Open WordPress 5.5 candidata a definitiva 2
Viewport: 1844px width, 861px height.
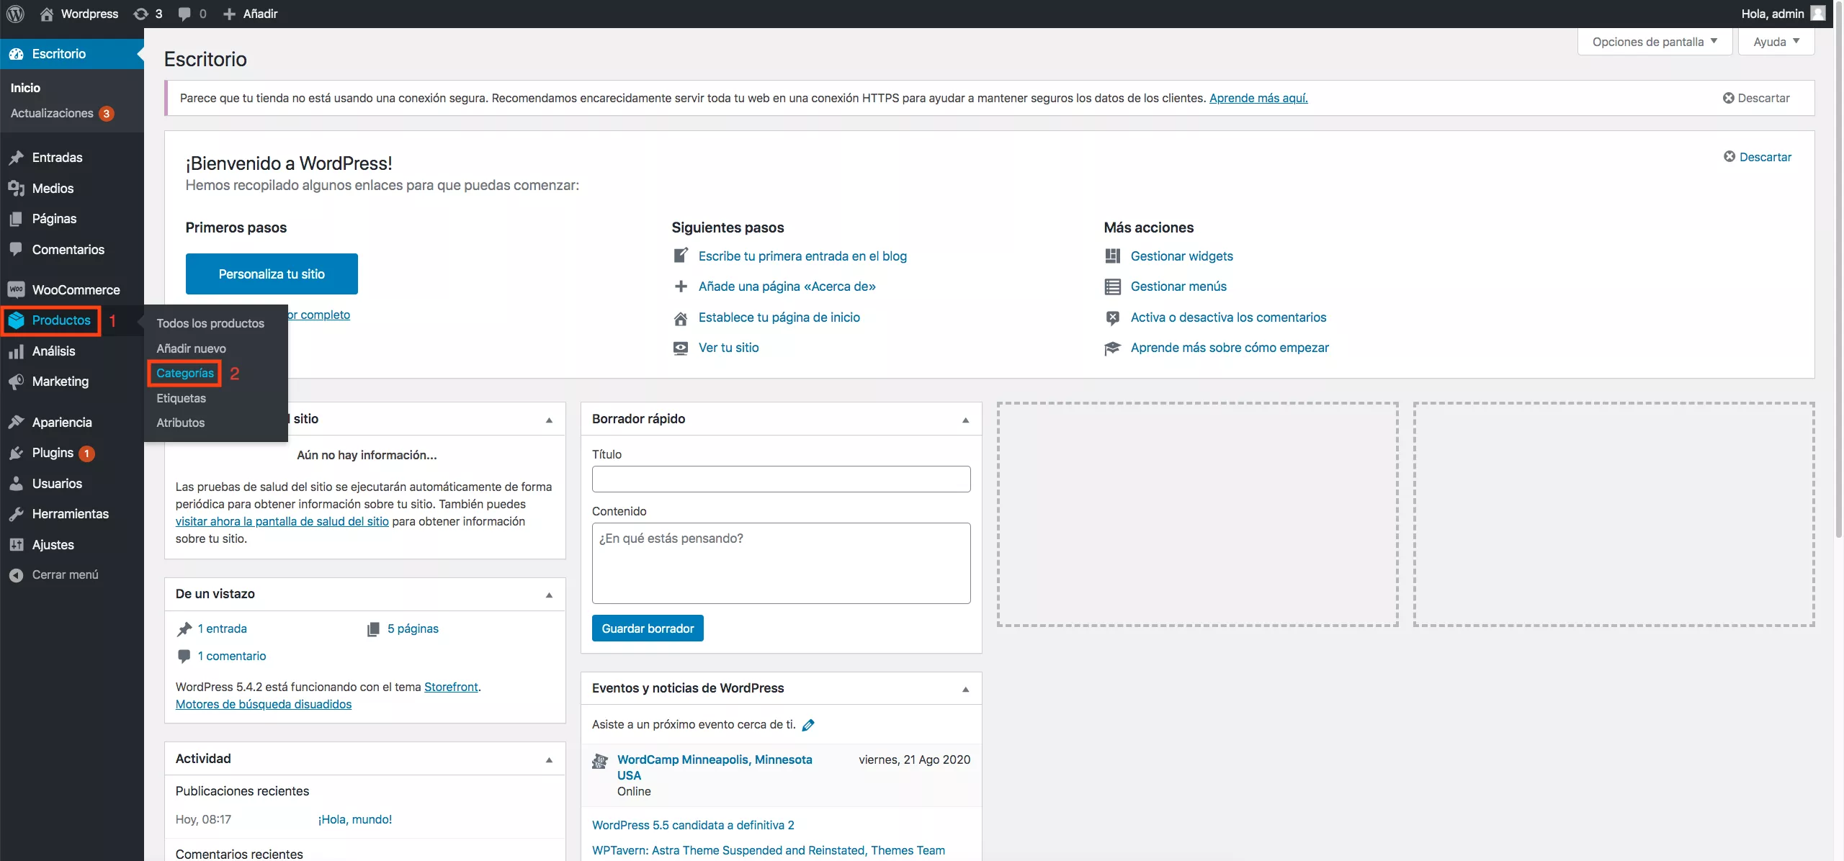tap(693, 825)
